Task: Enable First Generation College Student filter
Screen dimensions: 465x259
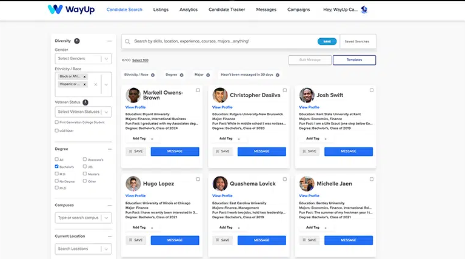Action: (x=56, y=122)
